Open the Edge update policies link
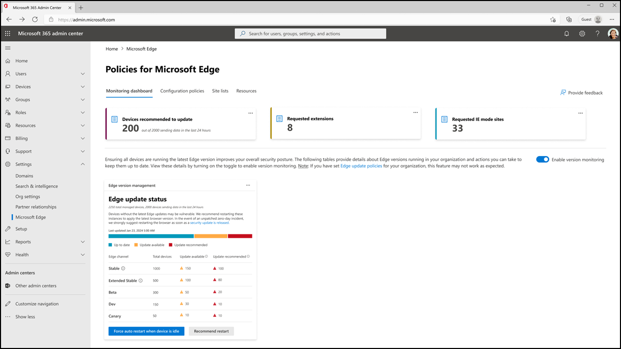Image resolution: width=621 pixels, height=349 pixels. [361, 166]
